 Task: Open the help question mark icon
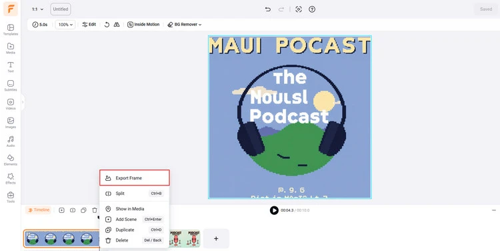[x=312, y=9]
